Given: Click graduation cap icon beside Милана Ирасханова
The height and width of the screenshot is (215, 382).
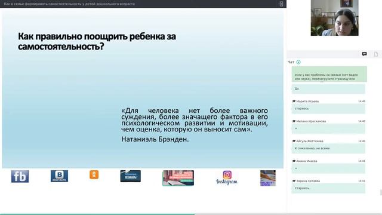Looking at the screenshot, I should [294, 121].
